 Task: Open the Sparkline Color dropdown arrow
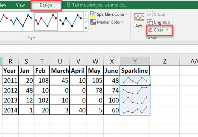click(126, 14)
